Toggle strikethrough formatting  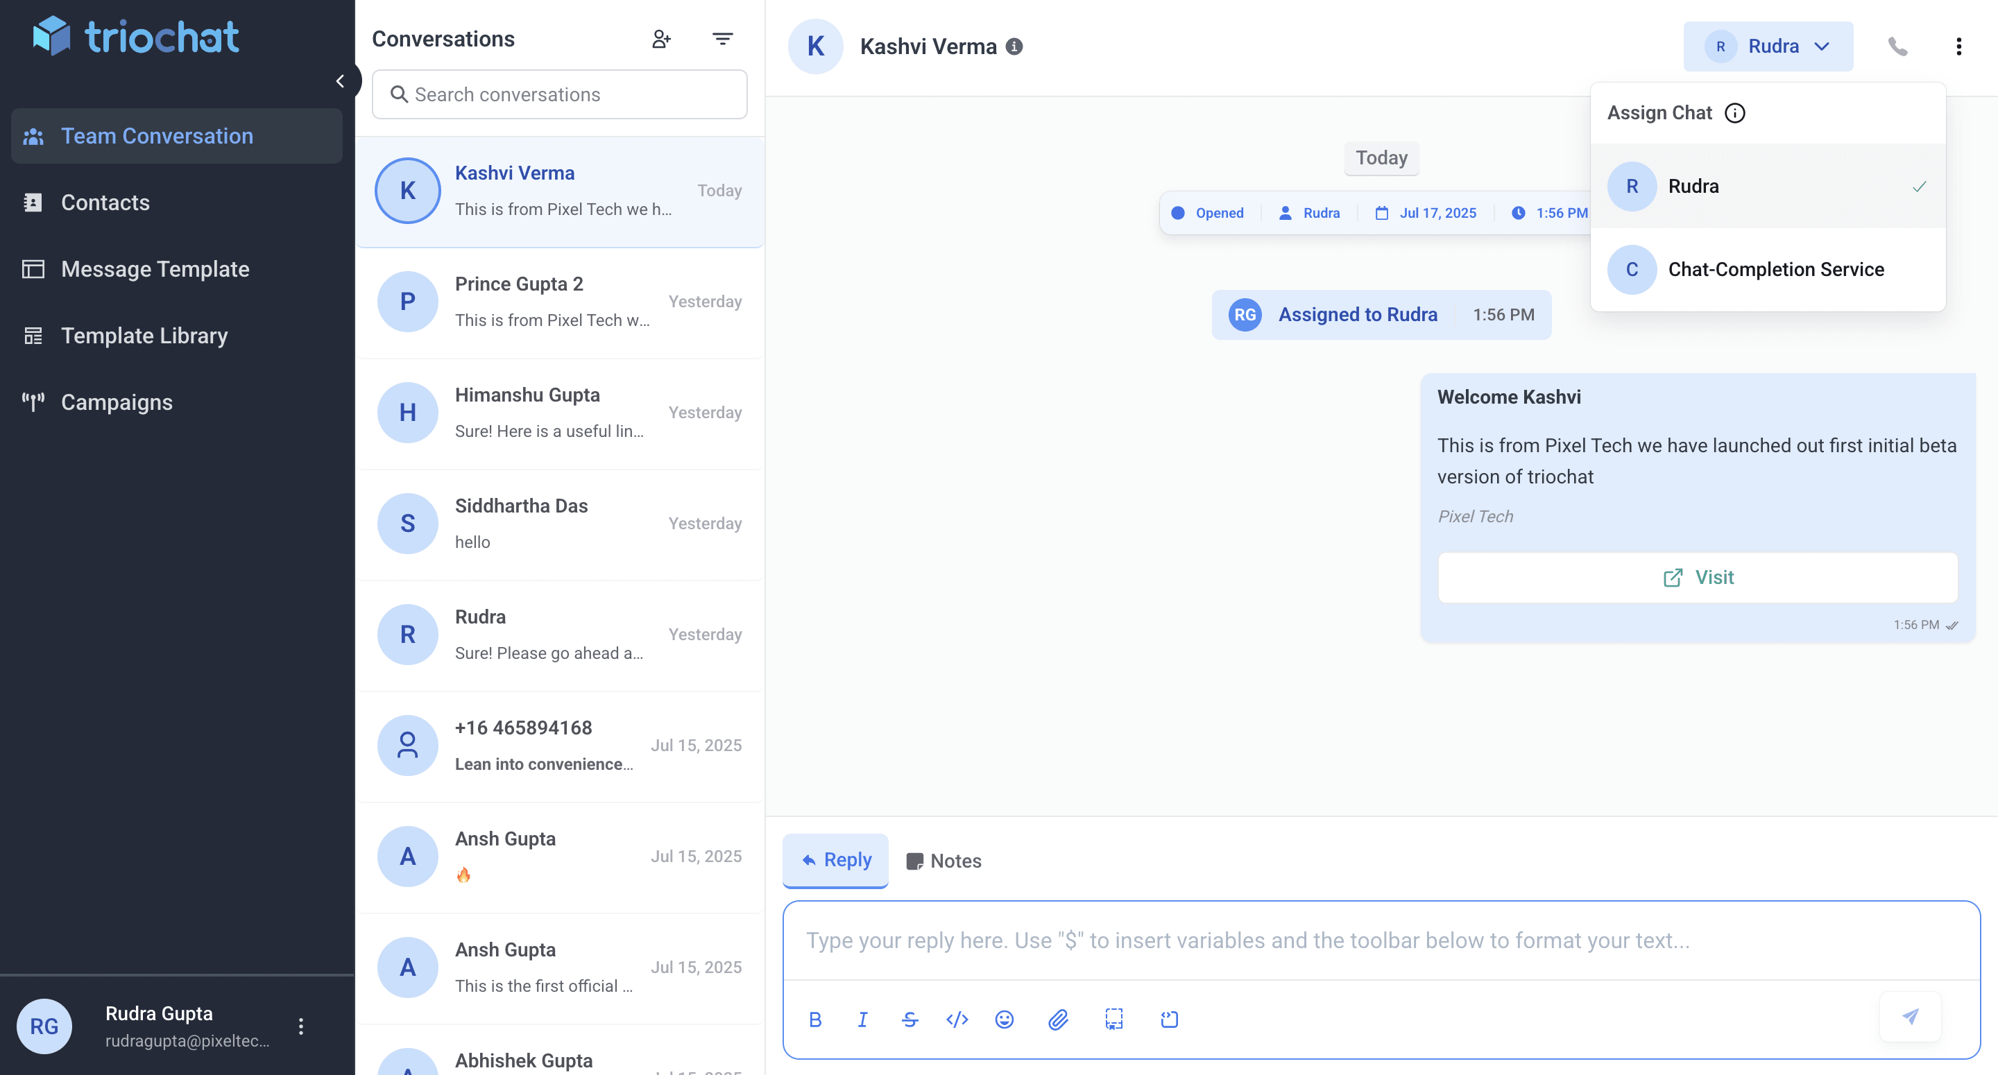[909, 1019]
